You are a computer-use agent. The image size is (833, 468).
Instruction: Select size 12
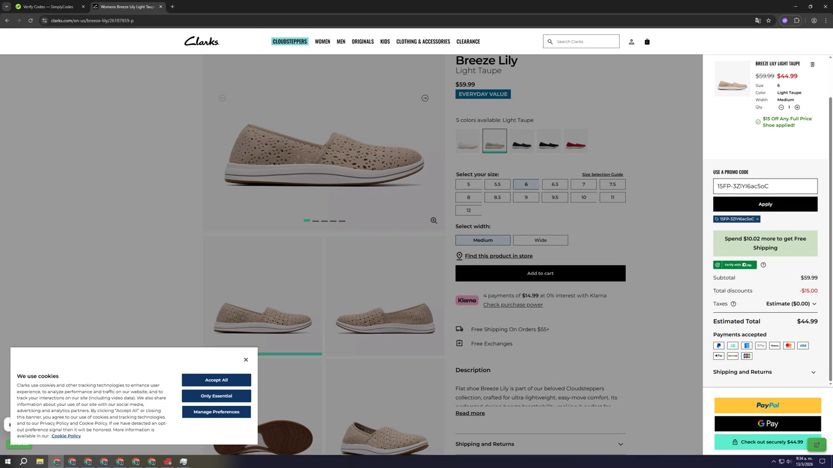coord(468,210)
